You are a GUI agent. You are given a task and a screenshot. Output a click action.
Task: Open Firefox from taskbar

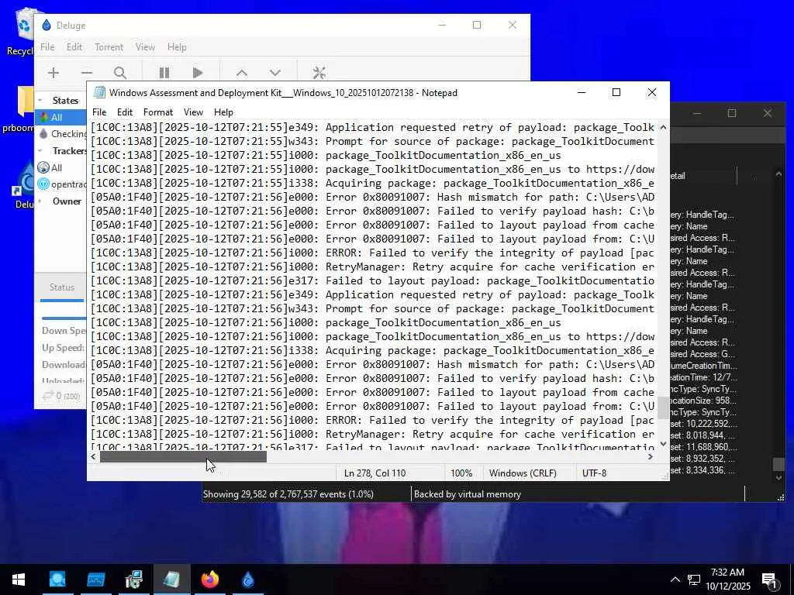tap(209, 580)
